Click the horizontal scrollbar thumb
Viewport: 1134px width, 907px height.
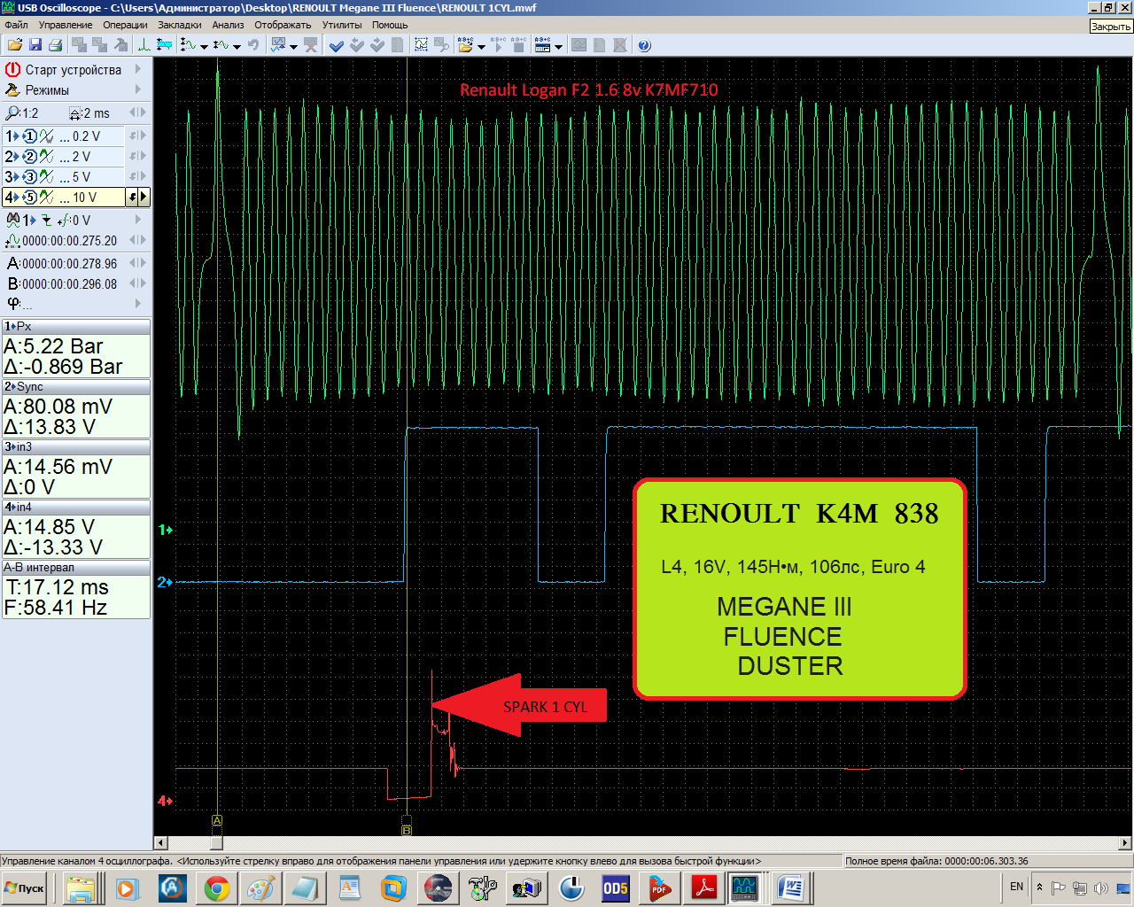[x=216, y=842]
